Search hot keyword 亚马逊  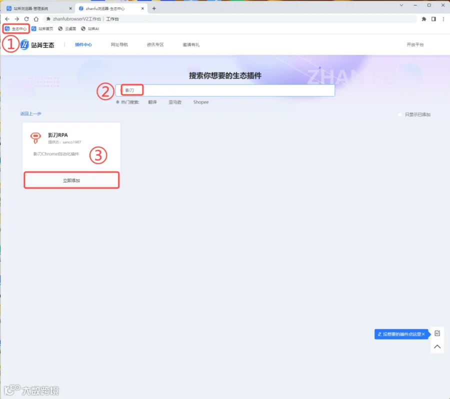point(175,102)
